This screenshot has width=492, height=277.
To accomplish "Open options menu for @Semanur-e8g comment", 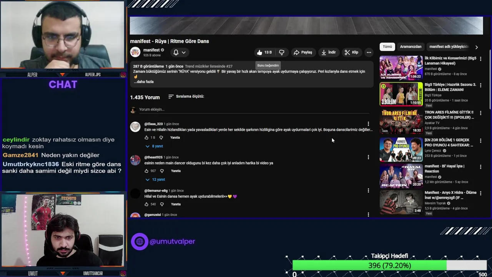I will (368, 190).
